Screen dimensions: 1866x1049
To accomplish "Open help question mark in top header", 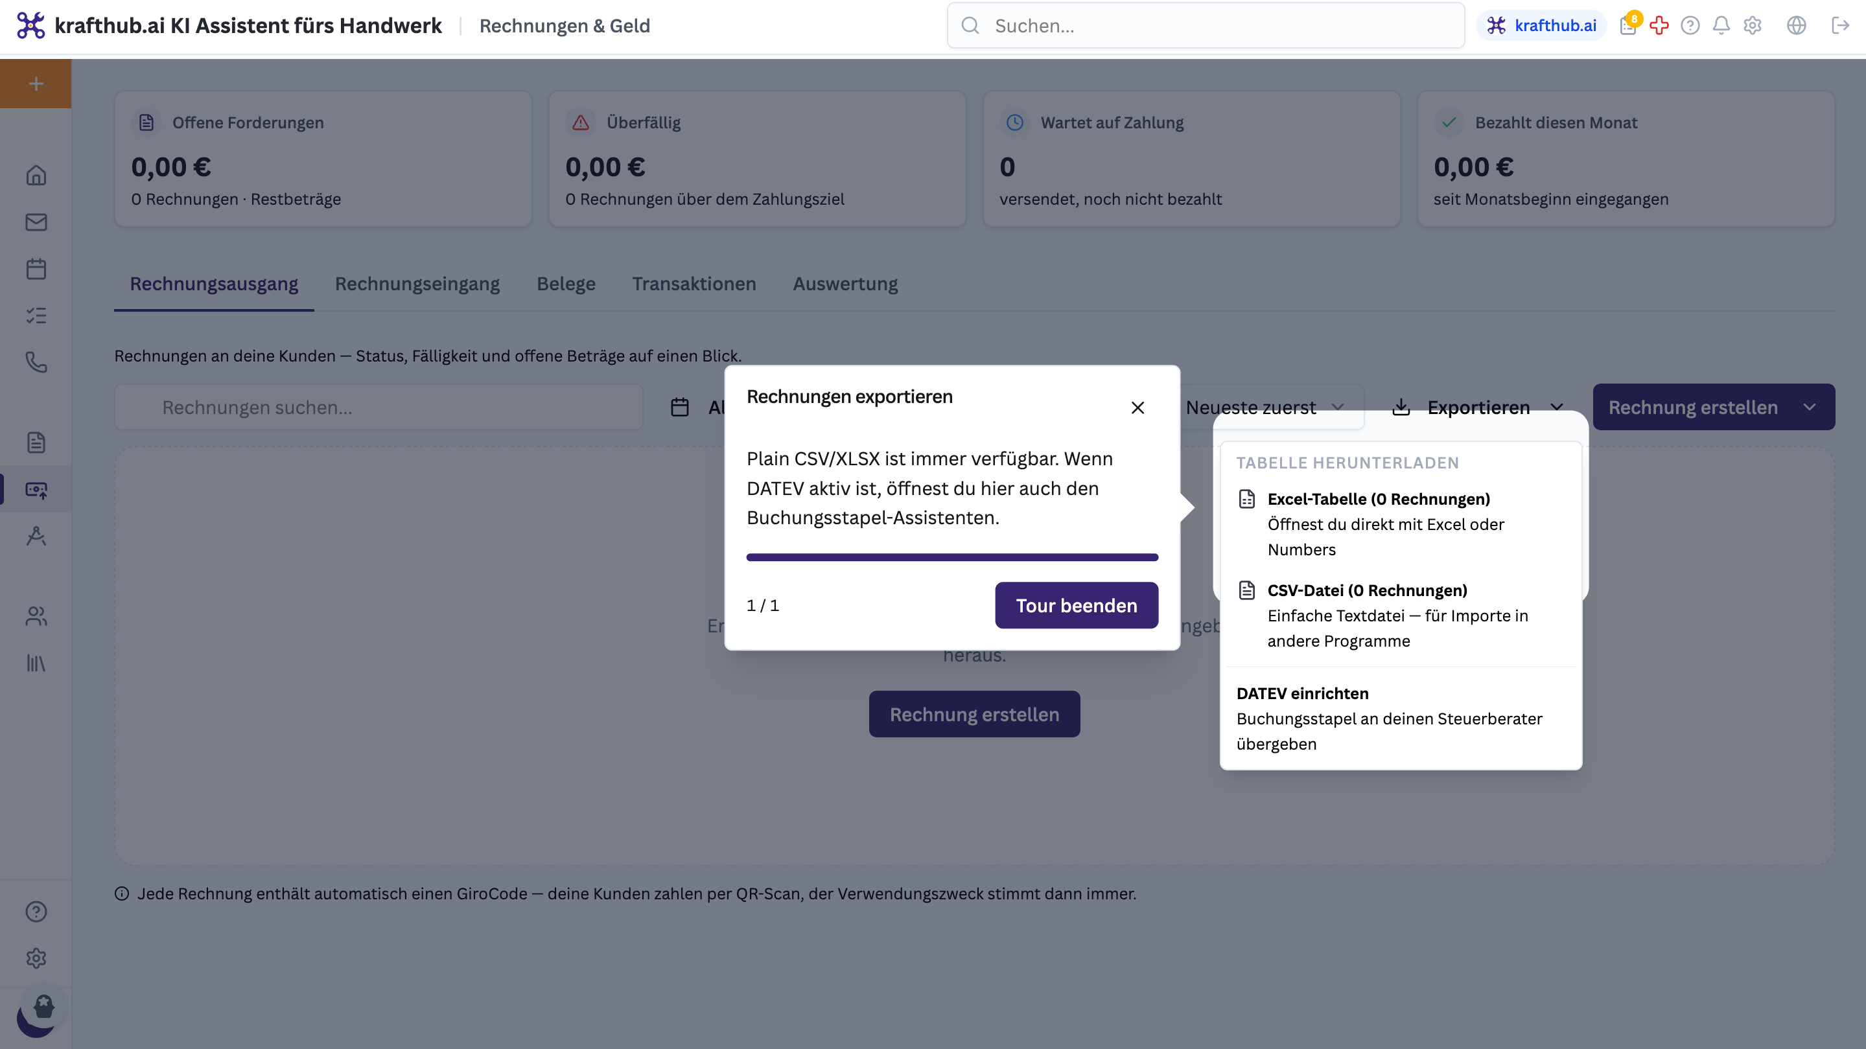I will (x=1690, y=25).
